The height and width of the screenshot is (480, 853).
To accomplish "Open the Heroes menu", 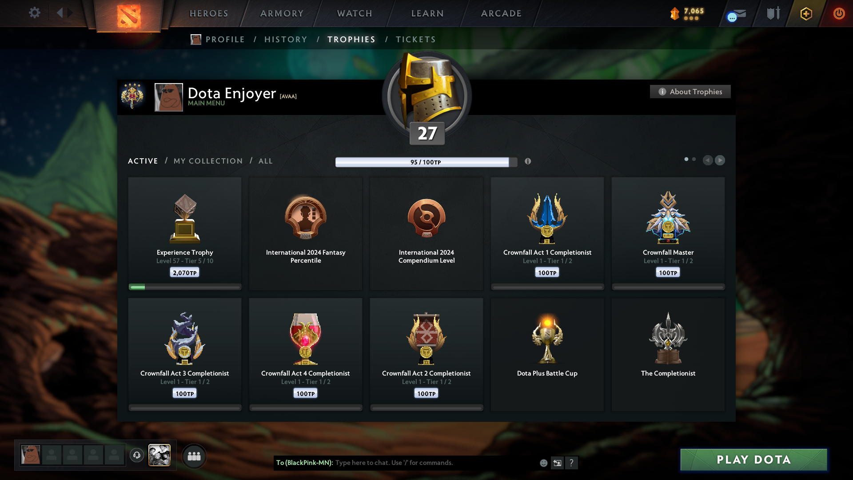I will [x=209, y=13].
